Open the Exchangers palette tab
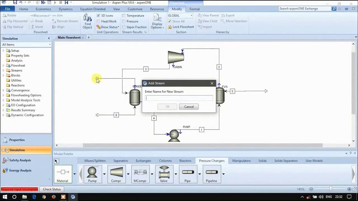 143,161
